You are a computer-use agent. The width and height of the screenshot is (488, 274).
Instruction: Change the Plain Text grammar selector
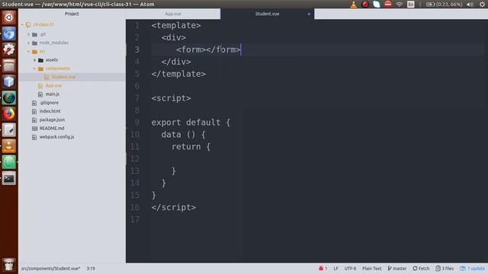coord(371,269)
